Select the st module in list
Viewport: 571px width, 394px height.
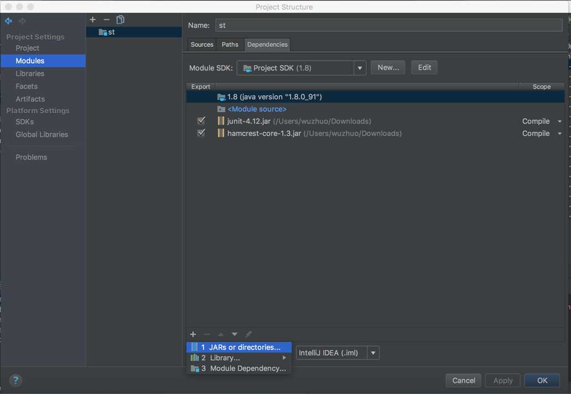pyautogui.click(x=134, y=32)
